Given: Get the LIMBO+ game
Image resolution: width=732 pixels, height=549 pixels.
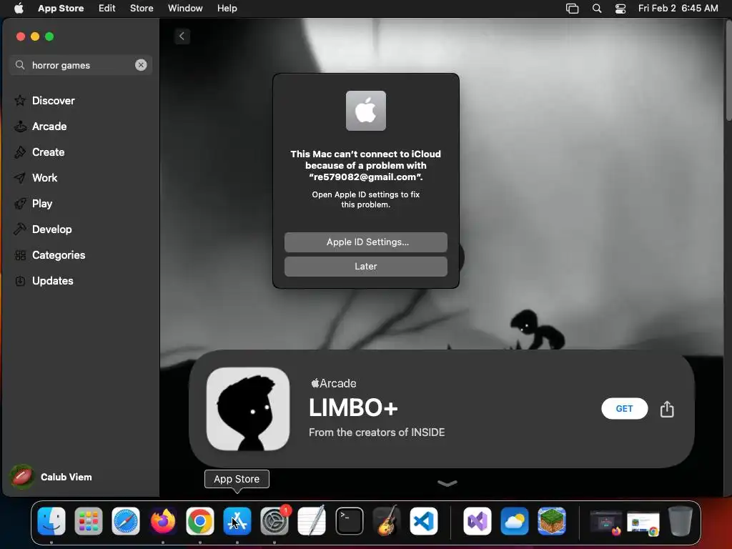Looking at the screenshot, I should click(x=624, y=409).
